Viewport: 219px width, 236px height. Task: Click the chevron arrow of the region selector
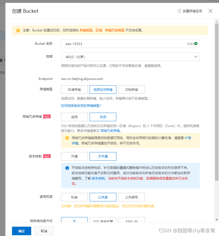click(x=196, y=56)
